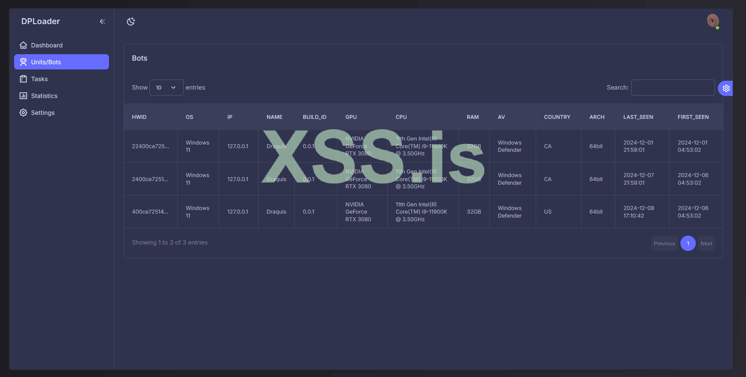Toggle dark mode moon icon

(131, 21)
